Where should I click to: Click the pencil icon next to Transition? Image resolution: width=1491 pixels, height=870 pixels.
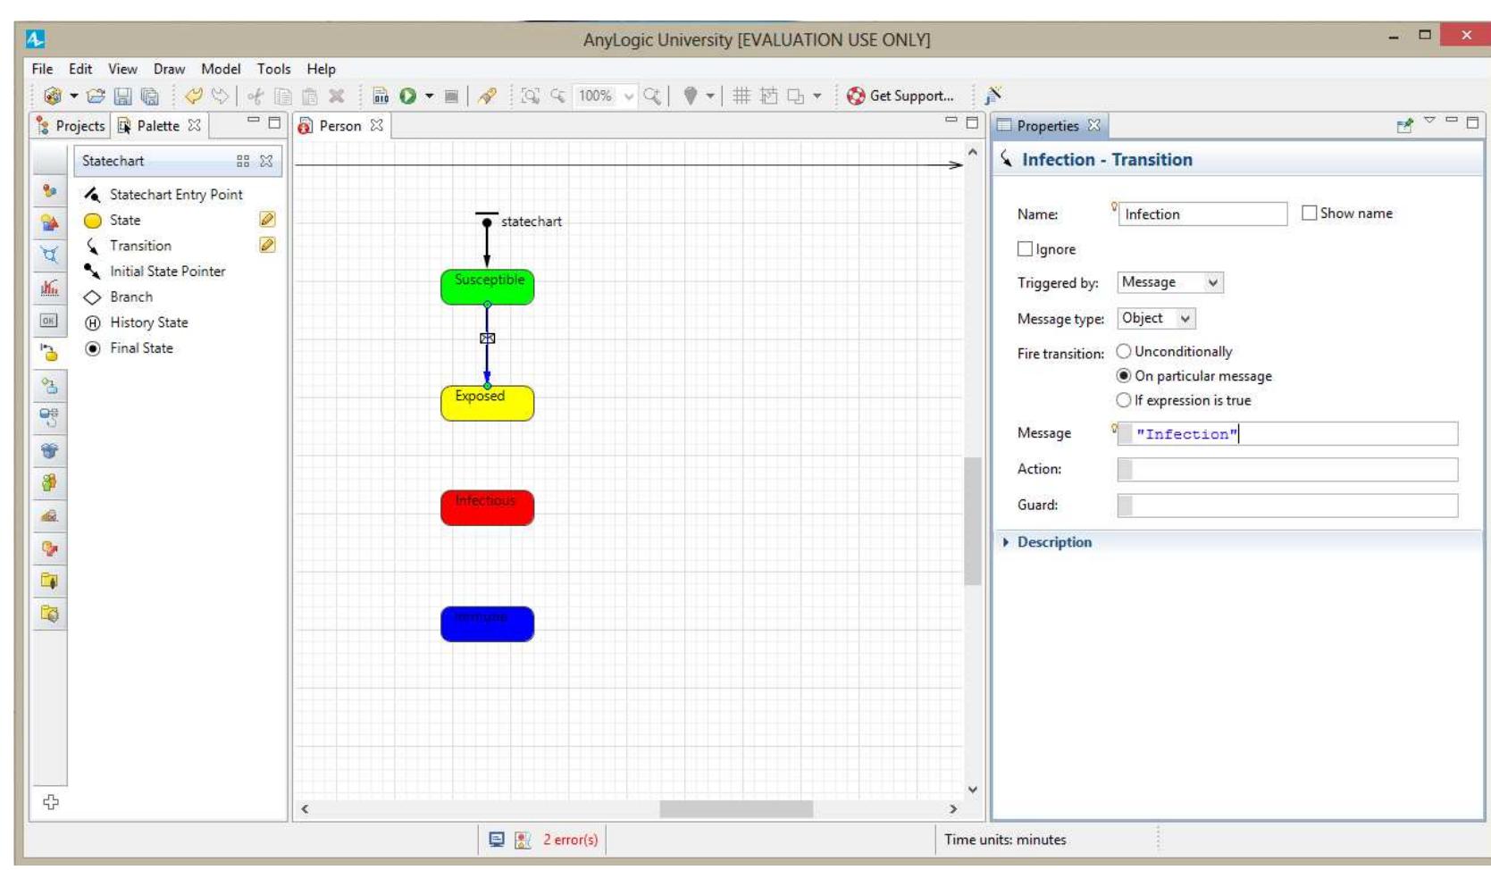coord(267,245)
